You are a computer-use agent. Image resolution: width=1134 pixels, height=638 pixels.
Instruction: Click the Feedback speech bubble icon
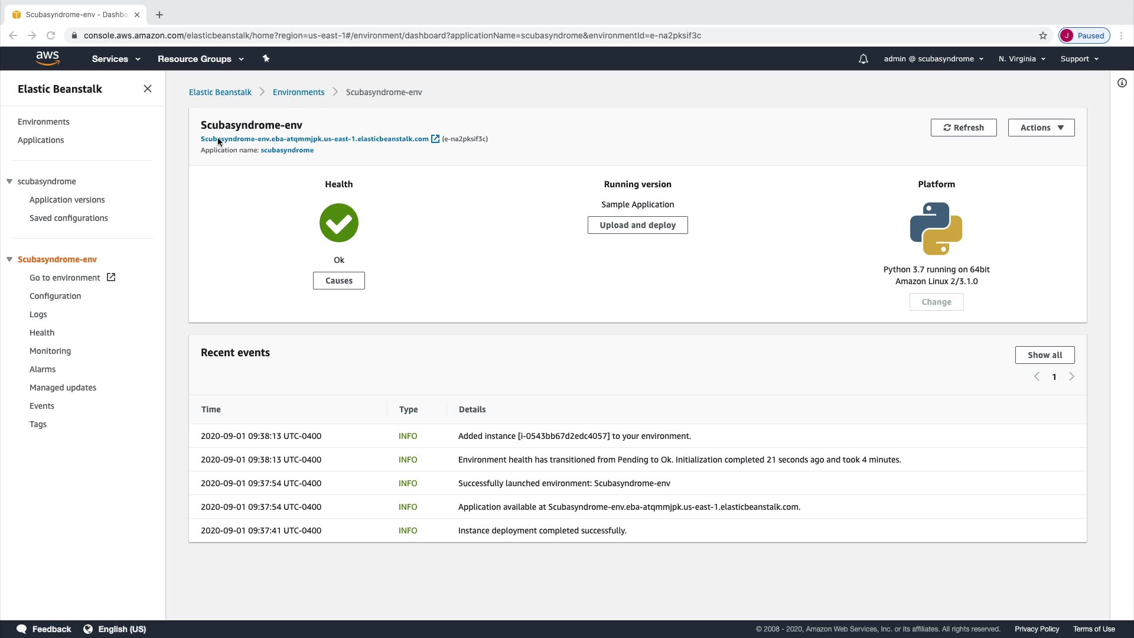pyautogui.click(x=22, y=629)
